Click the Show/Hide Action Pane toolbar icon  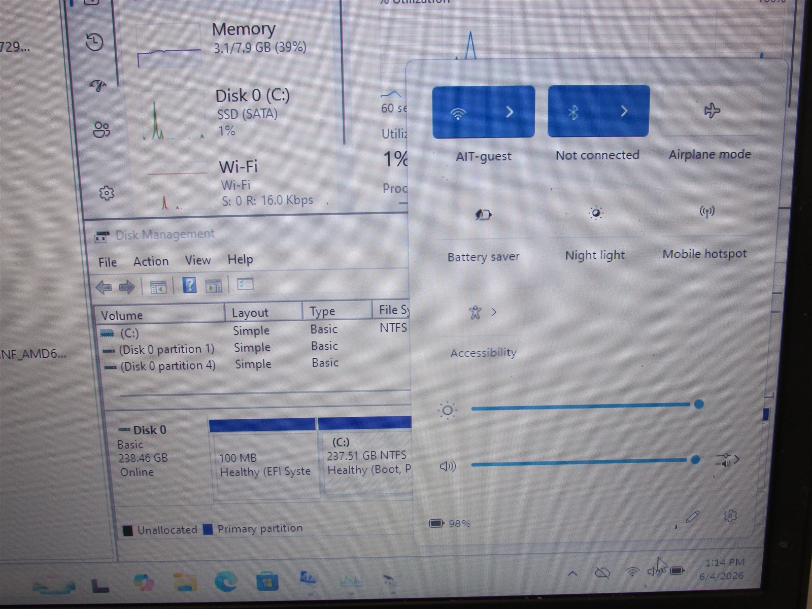(214, 286)
